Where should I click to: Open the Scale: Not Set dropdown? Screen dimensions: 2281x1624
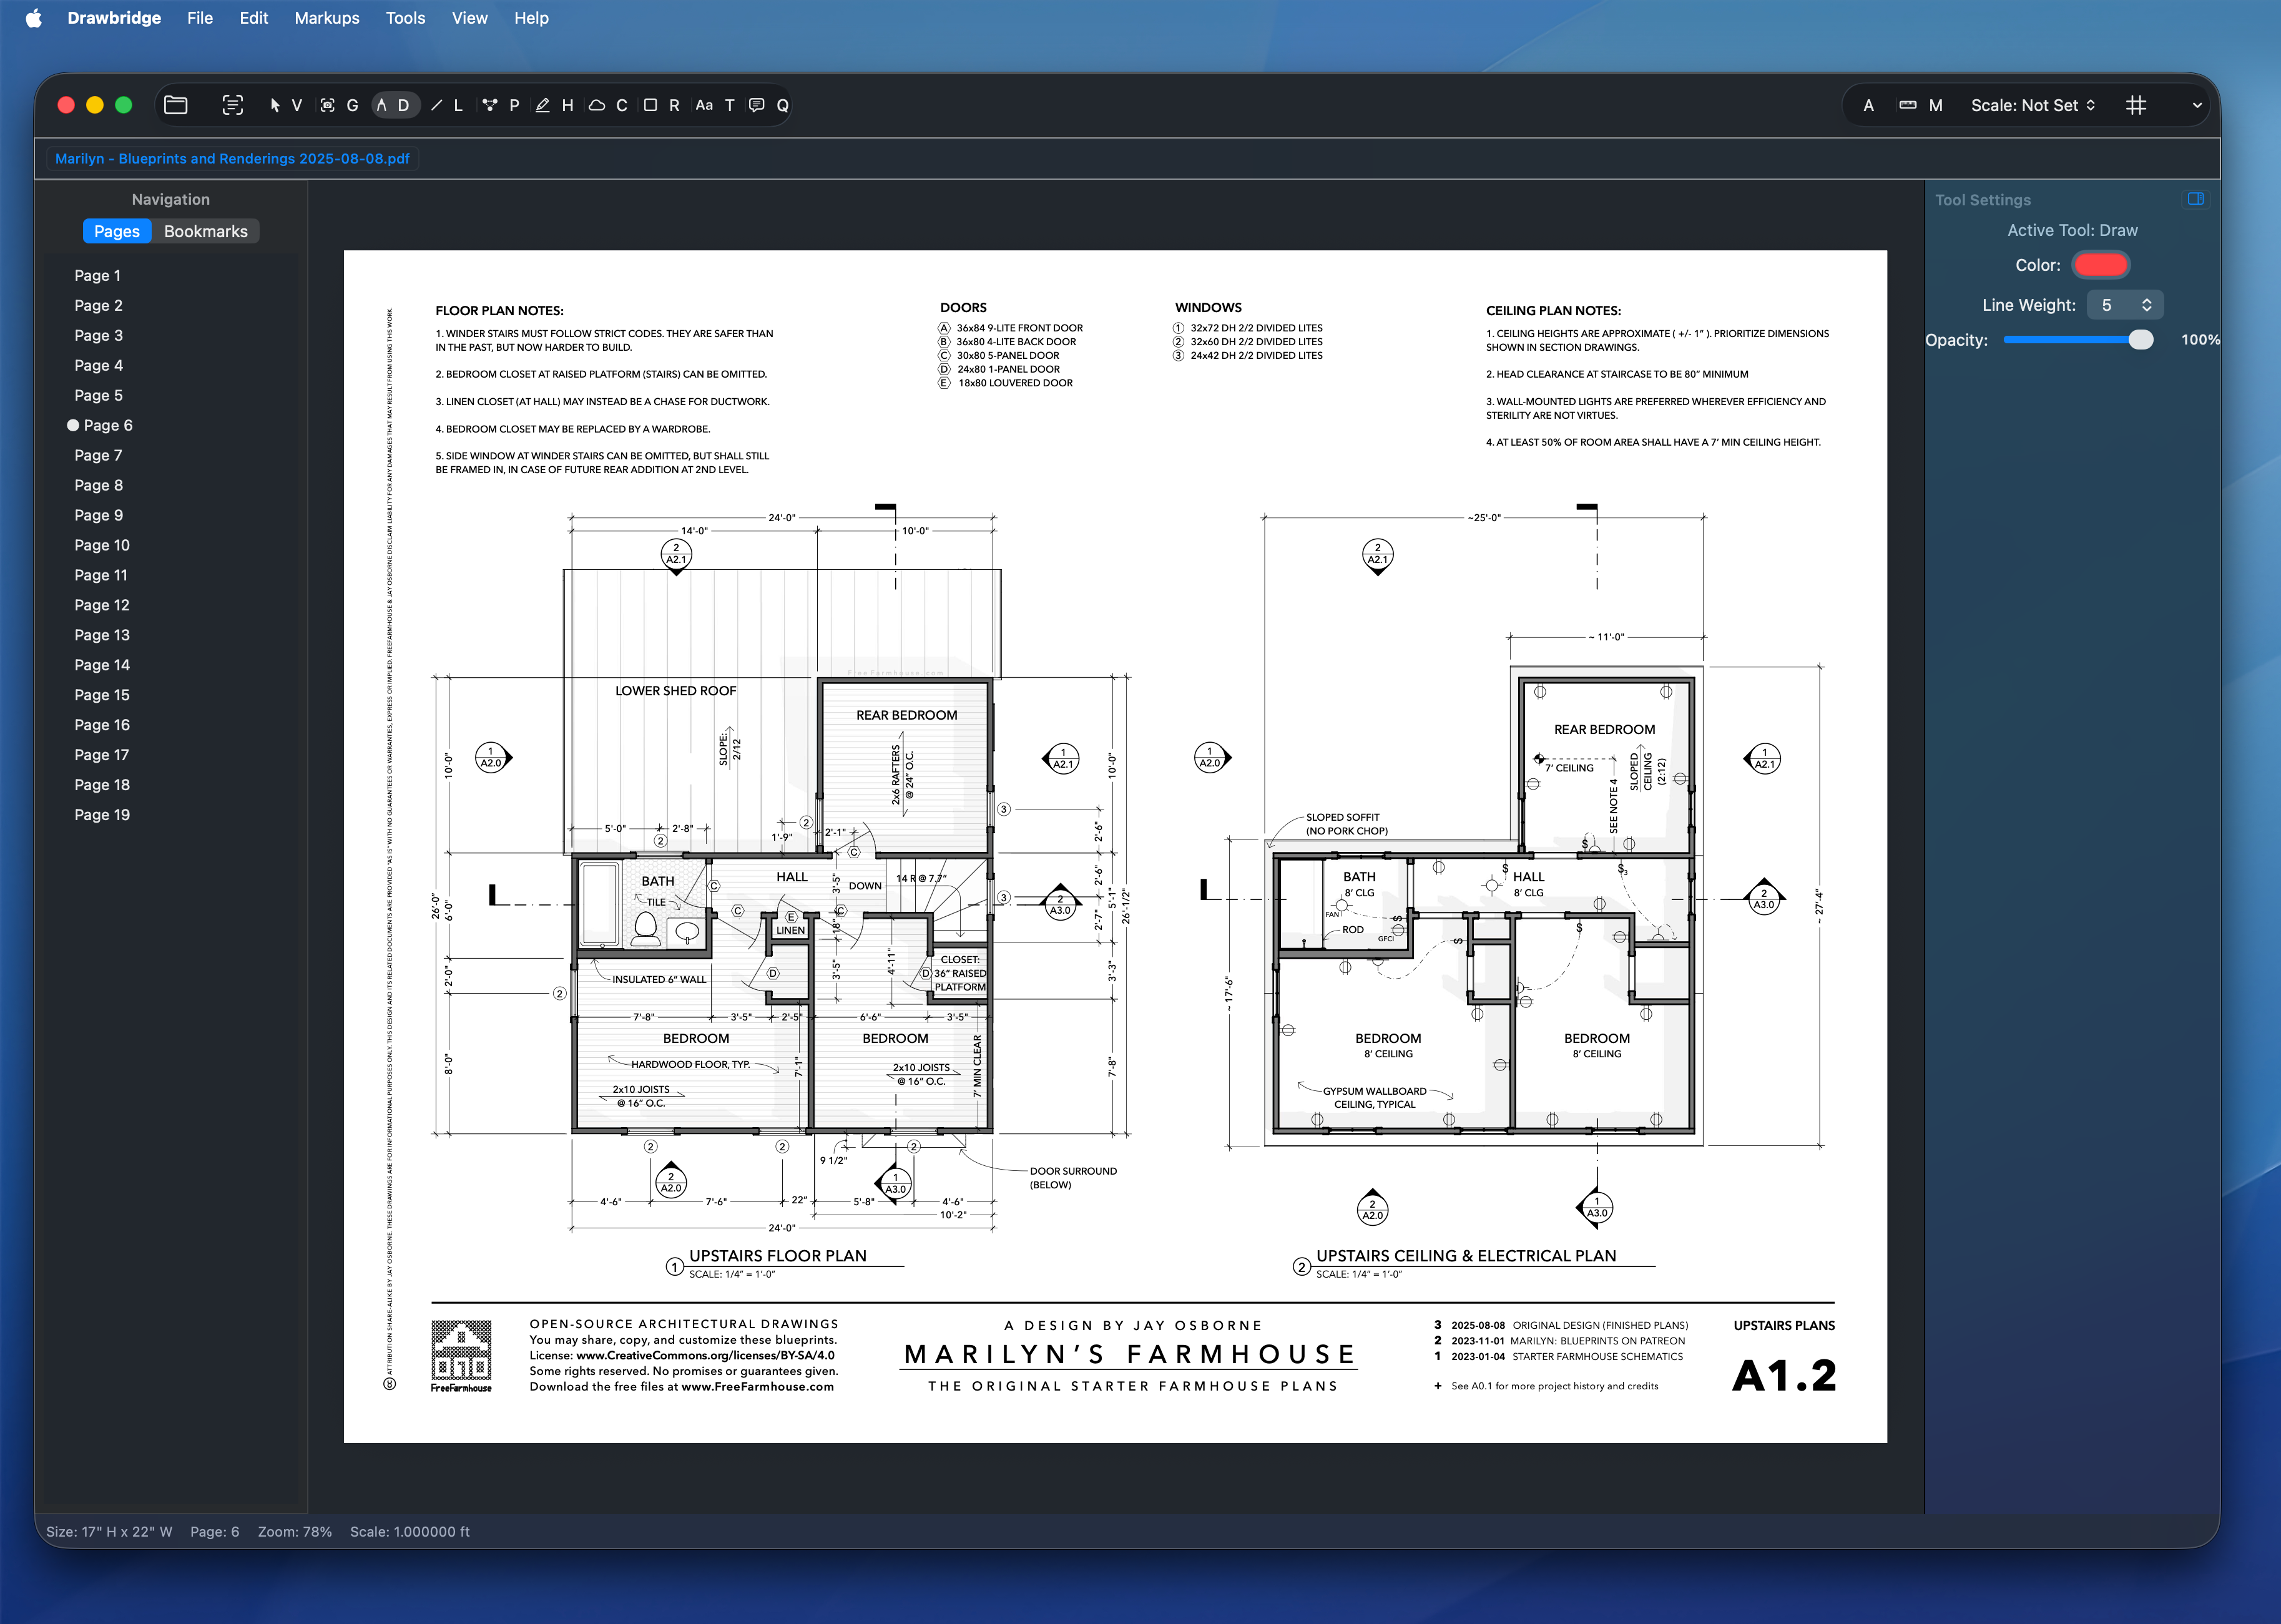(2032, 105)
